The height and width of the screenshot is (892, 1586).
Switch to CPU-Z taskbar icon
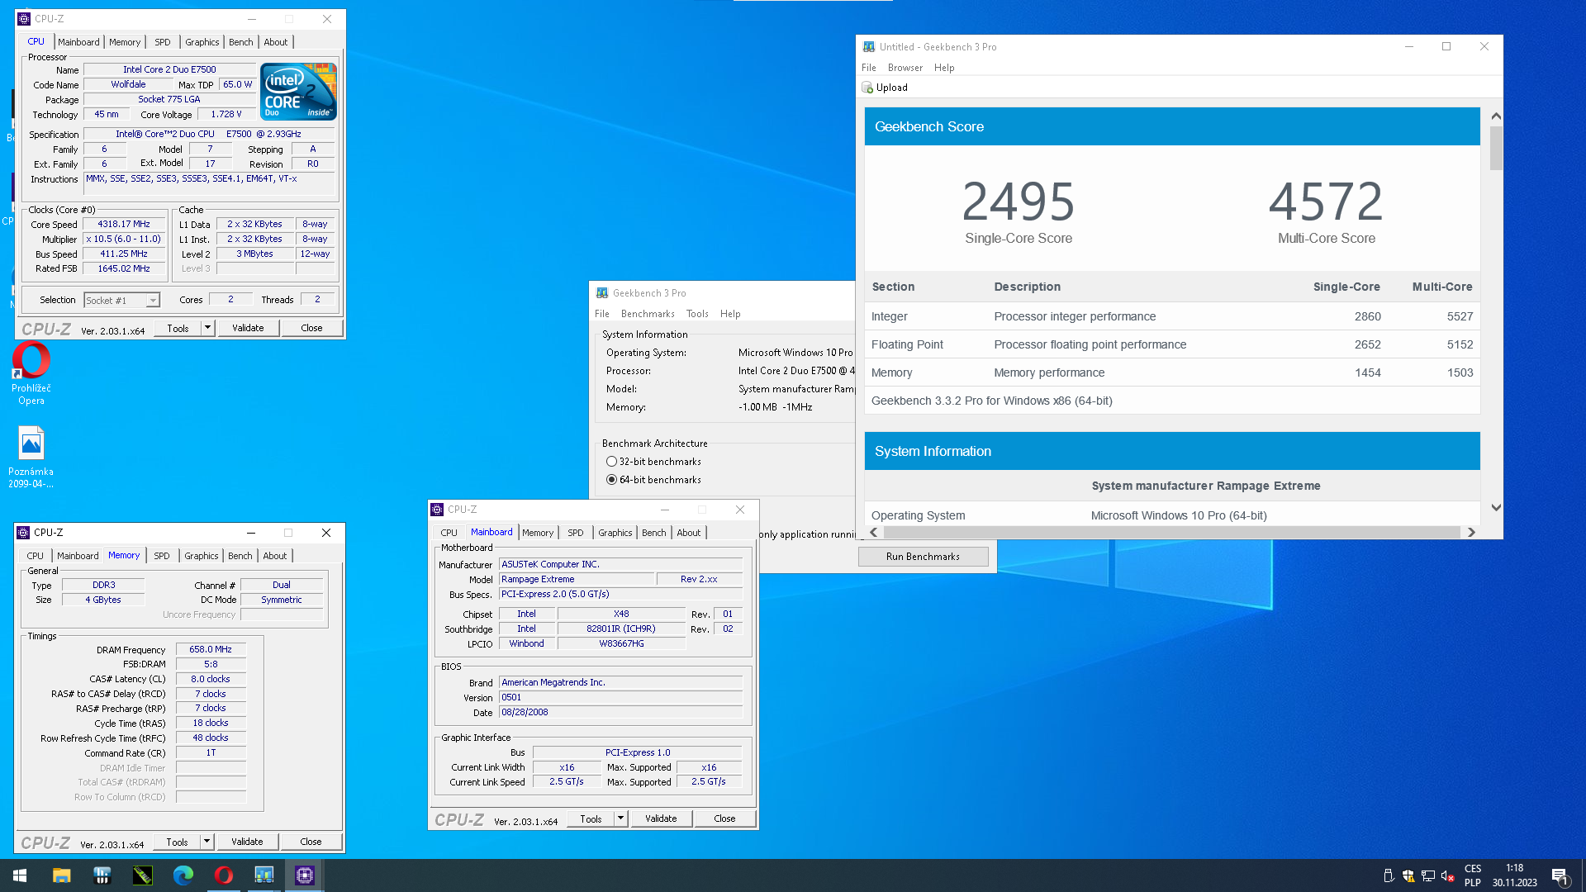(x=304, y=875)
